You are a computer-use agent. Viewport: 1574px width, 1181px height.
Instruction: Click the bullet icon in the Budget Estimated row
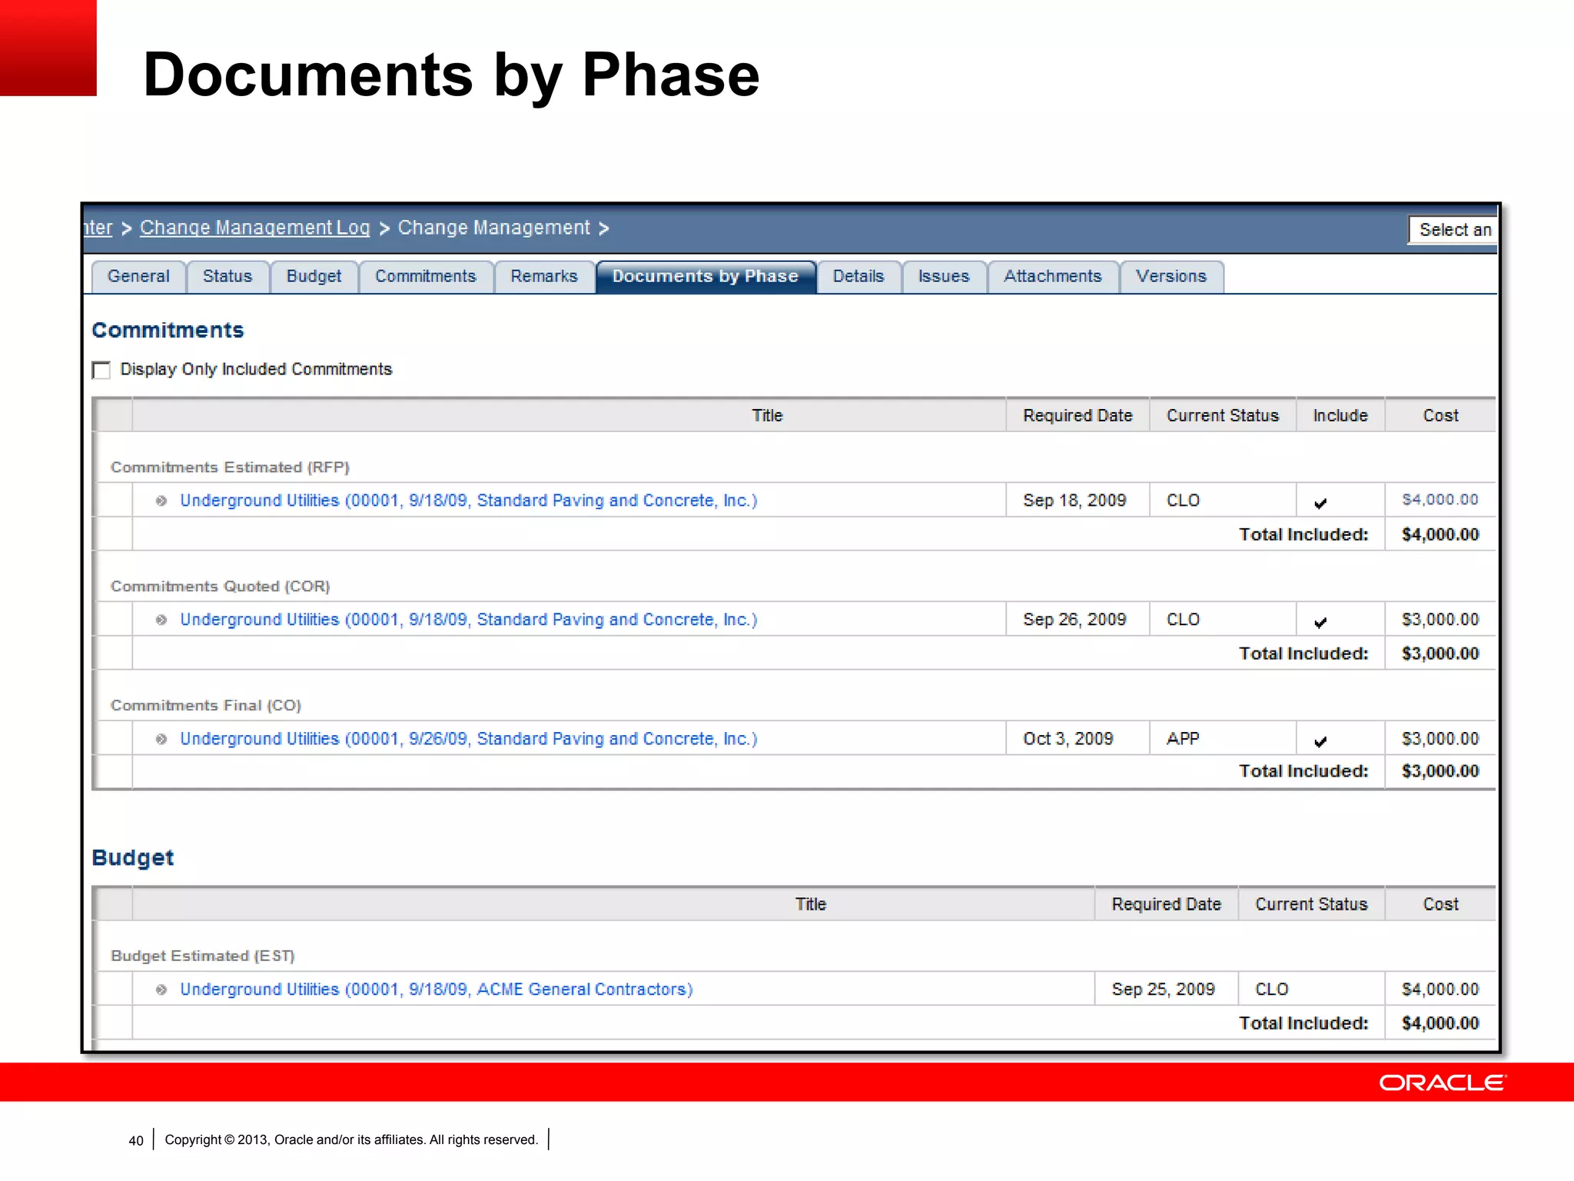[x=161, y=990]
